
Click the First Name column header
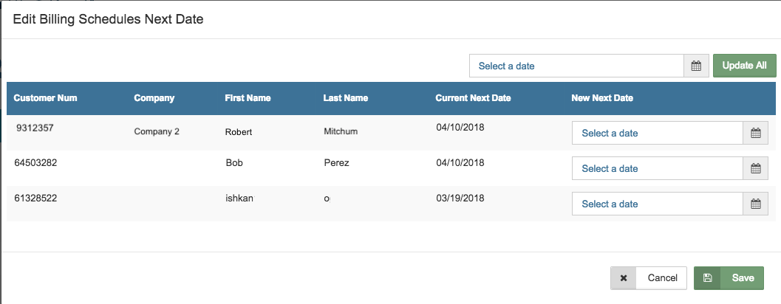click(x=248, y=98)
